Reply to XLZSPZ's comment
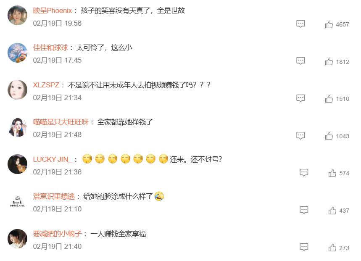This screenshot has height=261, width=361. (300, 98)
